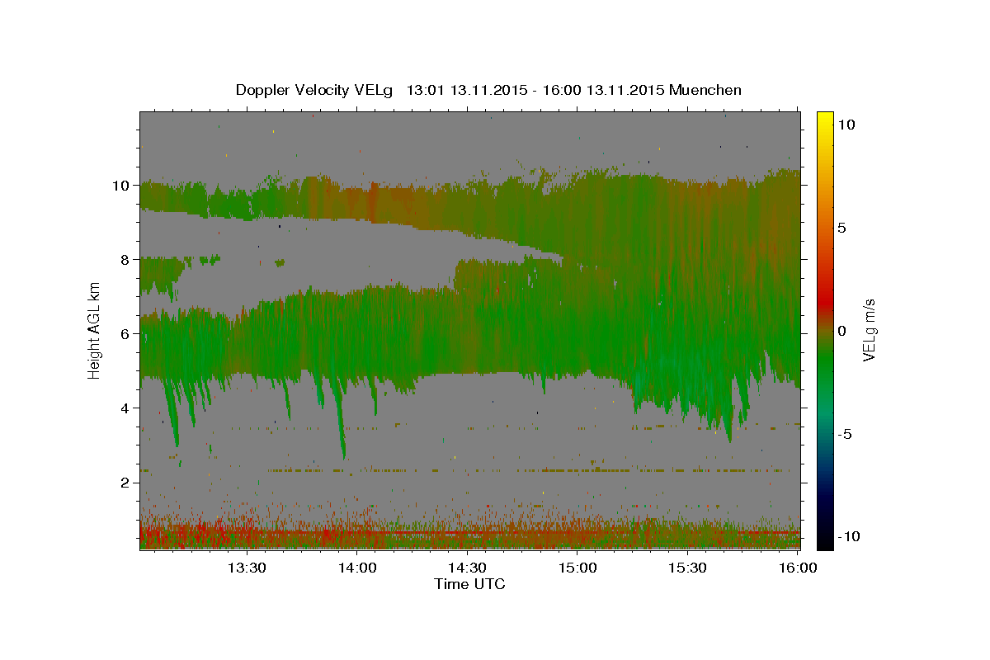The height and width of the screenshot is (660, 990).
Task: Click the '13:30' time tick label
Action: (246, 568)
